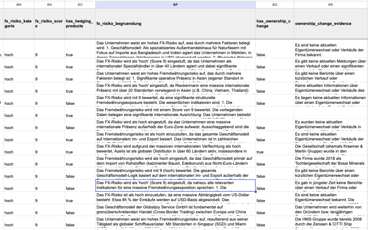
Task: Select the only 'true' cell under has_ownership_change
Action: pyautogui.click(x=274, y=152)
